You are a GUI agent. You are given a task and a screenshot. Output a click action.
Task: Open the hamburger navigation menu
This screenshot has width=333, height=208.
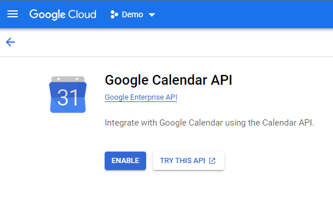point(13,14)
